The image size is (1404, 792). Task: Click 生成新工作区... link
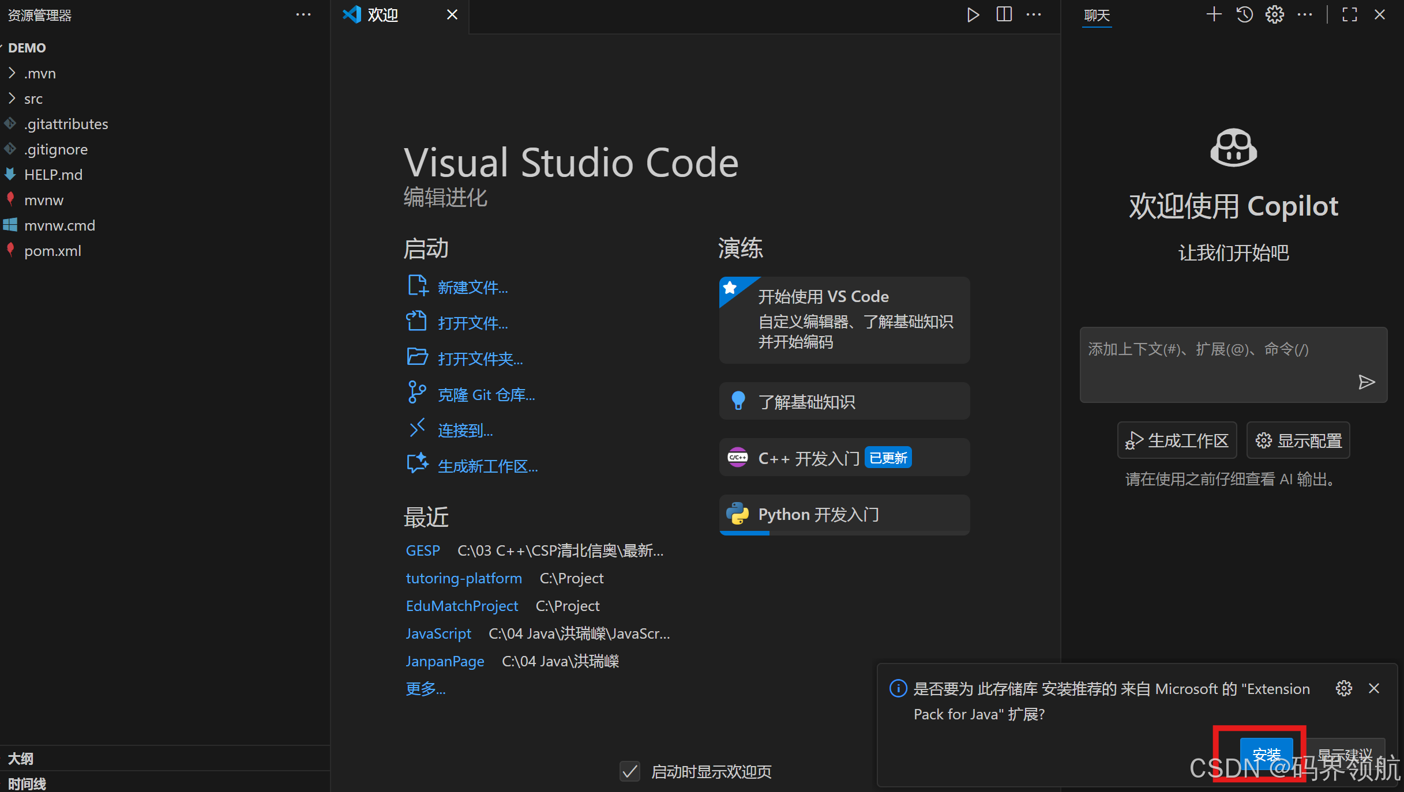coord(488,466)
